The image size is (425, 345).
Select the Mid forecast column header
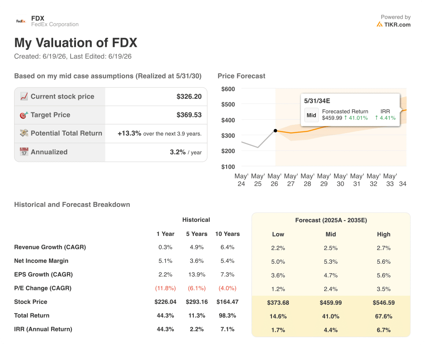tap(331, 235)
